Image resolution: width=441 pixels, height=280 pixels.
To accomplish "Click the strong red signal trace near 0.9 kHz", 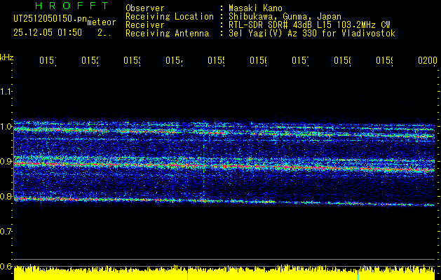I will [x=224, y=167].
